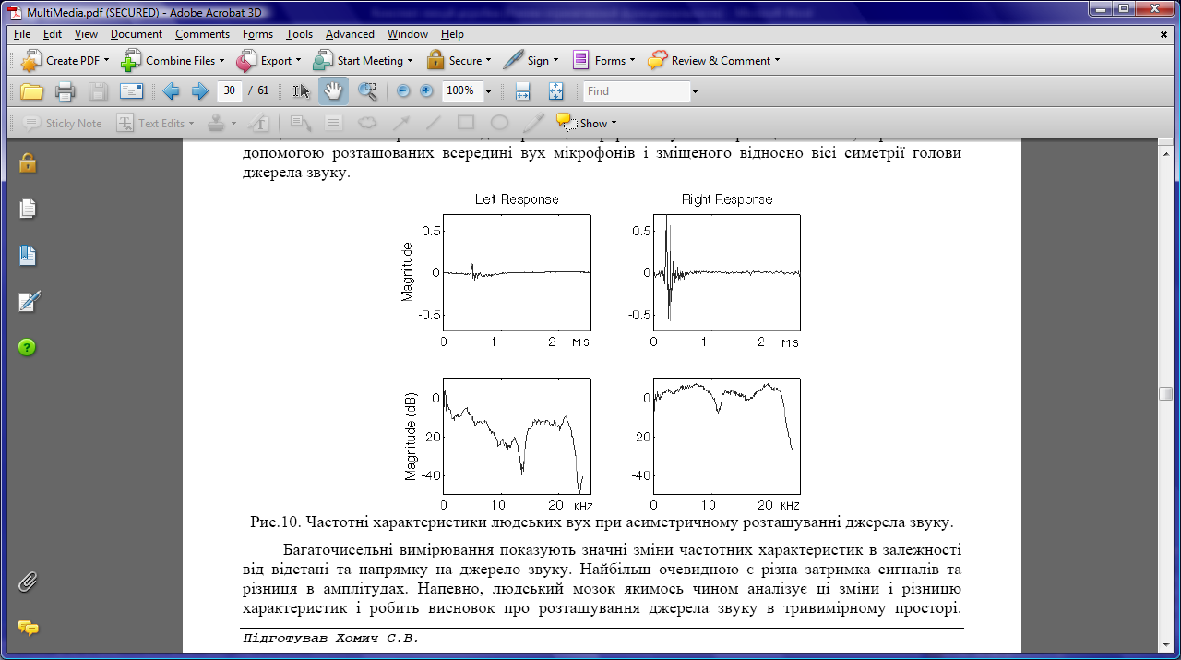The height and width of the screenshot is (660, 1181).
Task: Open the Sign dropdown
Action: (x=531, y=61)
